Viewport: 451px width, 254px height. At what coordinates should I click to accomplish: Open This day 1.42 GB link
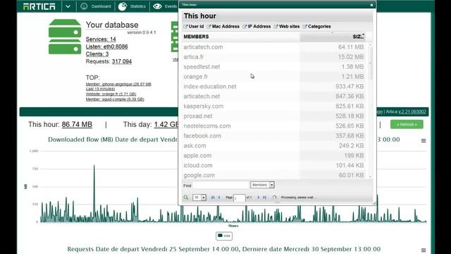click(x=166, y=124)
